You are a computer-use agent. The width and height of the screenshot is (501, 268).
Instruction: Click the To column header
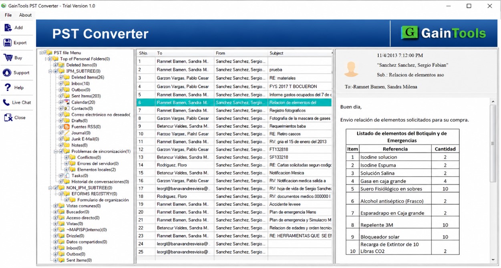(185, 53)
